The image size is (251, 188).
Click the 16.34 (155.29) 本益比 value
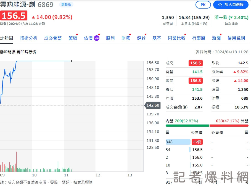[194, 17]
